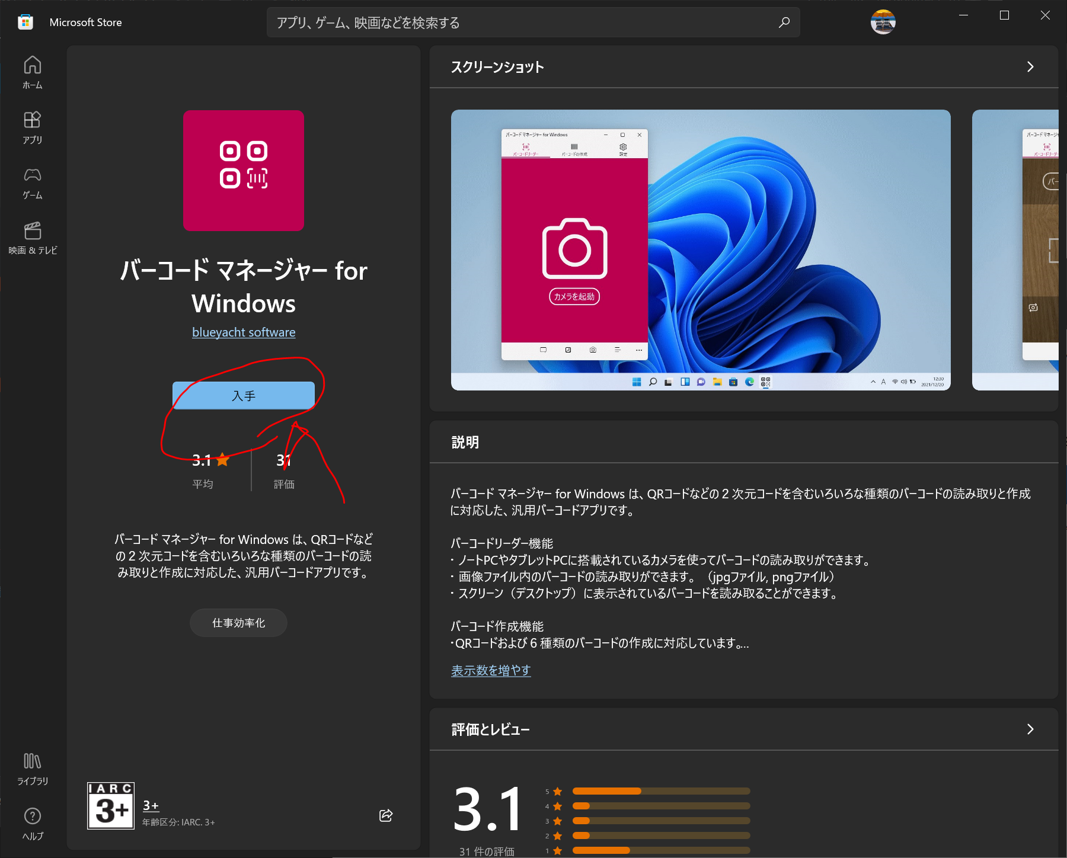1067x858 pixels.
Task: Open the blueyacht software publisher link
Action: [243, 332]
